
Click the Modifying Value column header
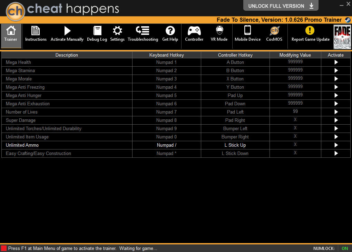pyautogui.click(x=295, y=55)
